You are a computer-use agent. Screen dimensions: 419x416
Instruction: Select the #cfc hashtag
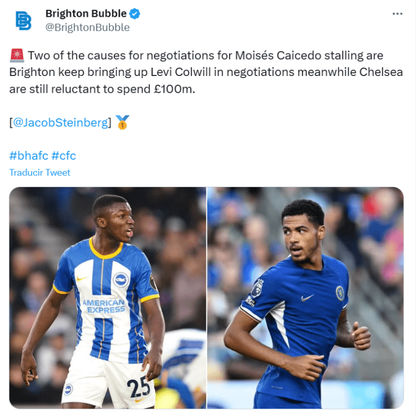63,156
